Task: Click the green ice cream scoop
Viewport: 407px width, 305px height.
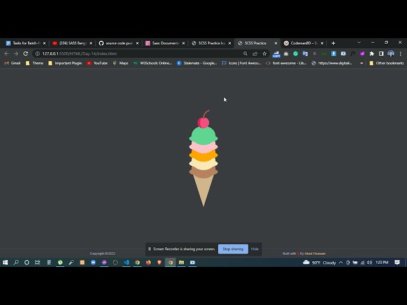Action: (x=203, y=135)
